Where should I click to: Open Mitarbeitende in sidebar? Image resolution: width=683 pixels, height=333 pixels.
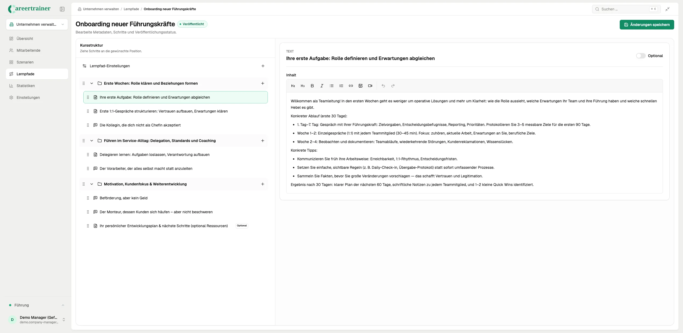tap(37, 50)
